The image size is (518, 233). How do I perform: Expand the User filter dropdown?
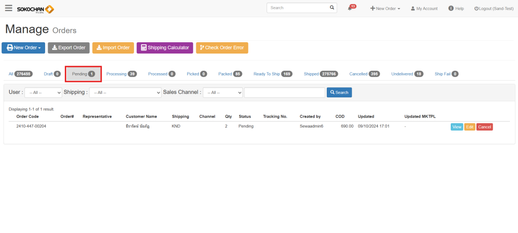pyautogui.click(x=43, y=92)
